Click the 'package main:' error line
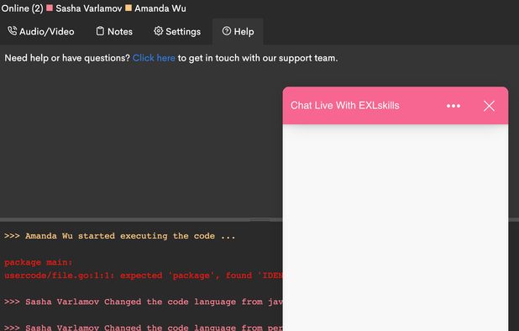Screen dimensions: 519x331 [39, 262]
